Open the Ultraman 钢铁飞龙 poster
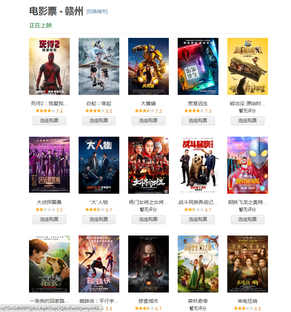291x312 pixels. 247,165
